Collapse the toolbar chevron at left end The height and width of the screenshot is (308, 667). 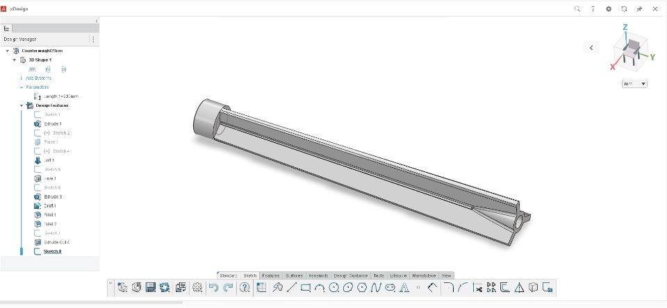click(x=110, y=283)
